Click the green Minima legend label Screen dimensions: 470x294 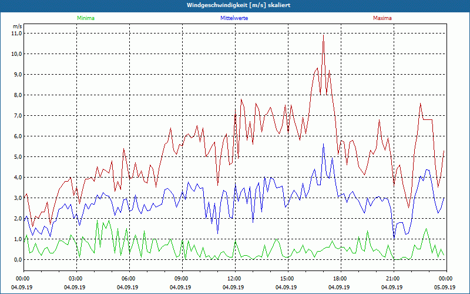[86, 18]
